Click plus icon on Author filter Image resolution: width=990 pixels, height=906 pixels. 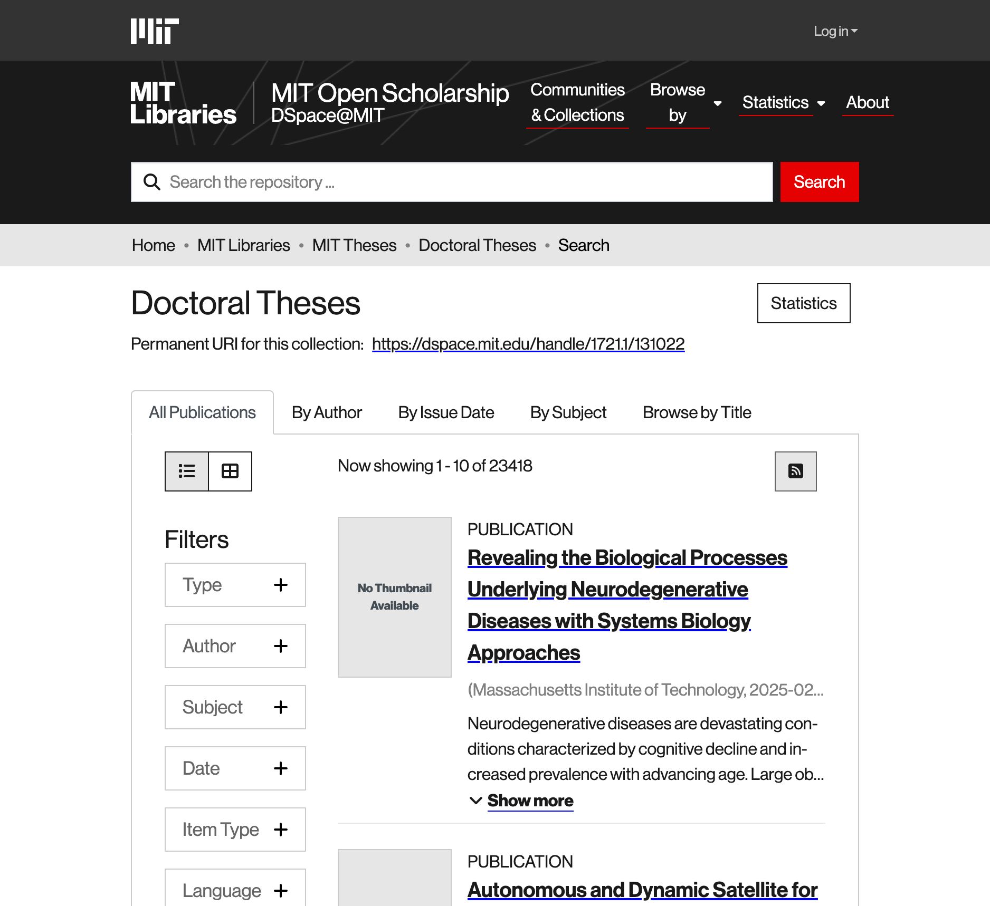pos(281,645)
